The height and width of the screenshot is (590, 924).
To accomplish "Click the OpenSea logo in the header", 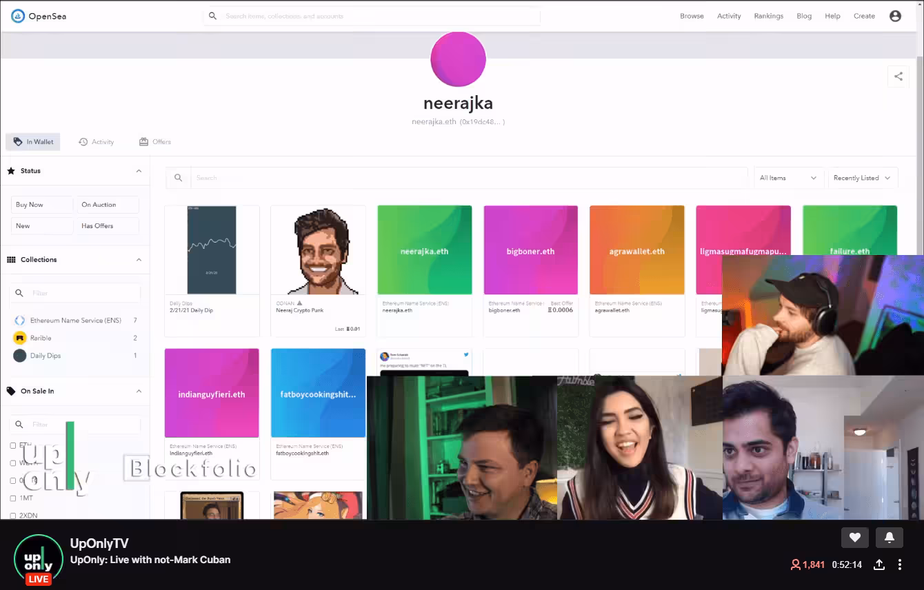I will pyautogui.click(x=39, y=16).
